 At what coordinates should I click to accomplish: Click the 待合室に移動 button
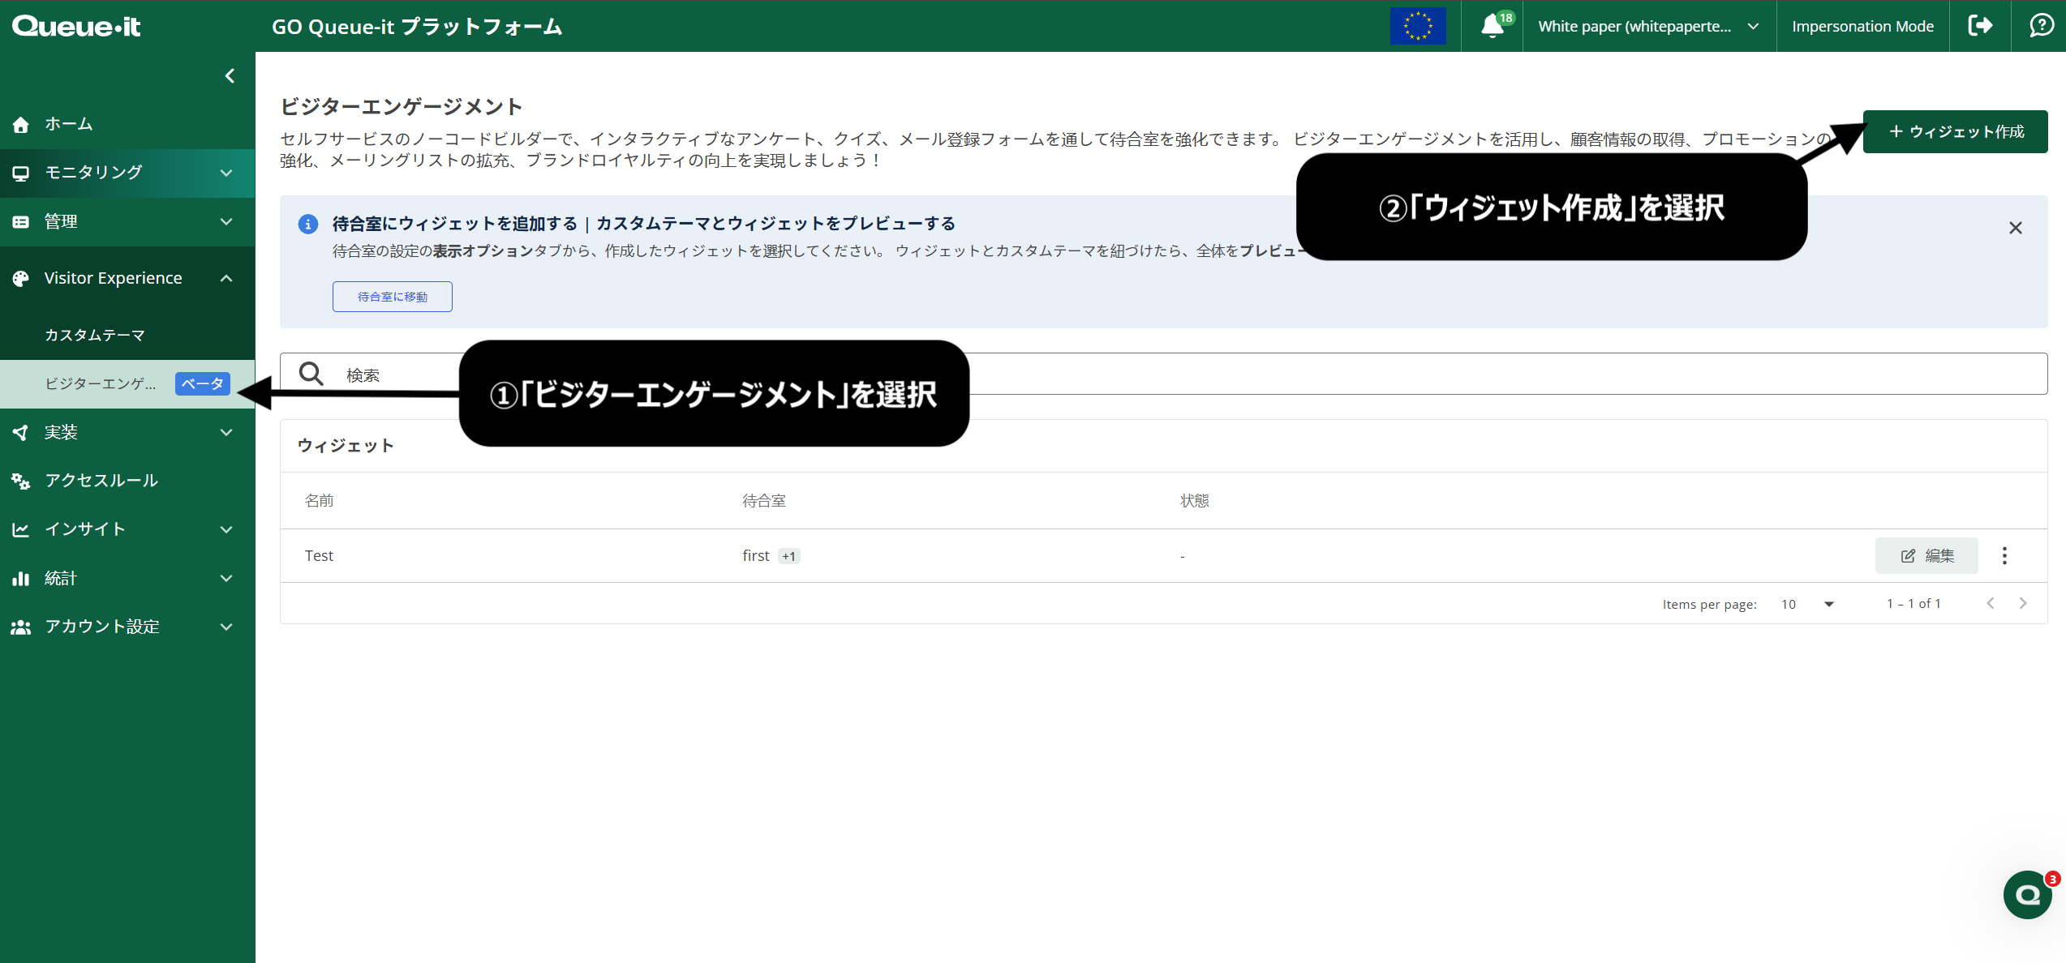392,296
